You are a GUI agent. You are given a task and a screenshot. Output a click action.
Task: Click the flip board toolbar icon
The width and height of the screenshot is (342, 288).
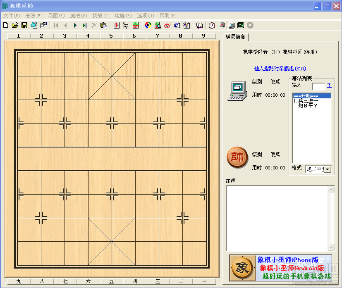pos(117,25)
